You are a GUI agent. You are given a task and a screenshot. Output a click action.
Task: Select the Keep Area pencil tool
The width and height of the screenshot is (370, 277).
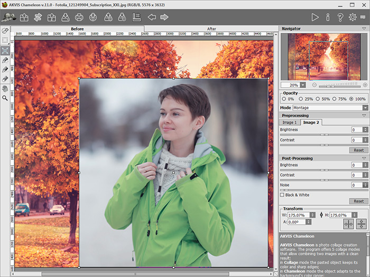[5, 60]
